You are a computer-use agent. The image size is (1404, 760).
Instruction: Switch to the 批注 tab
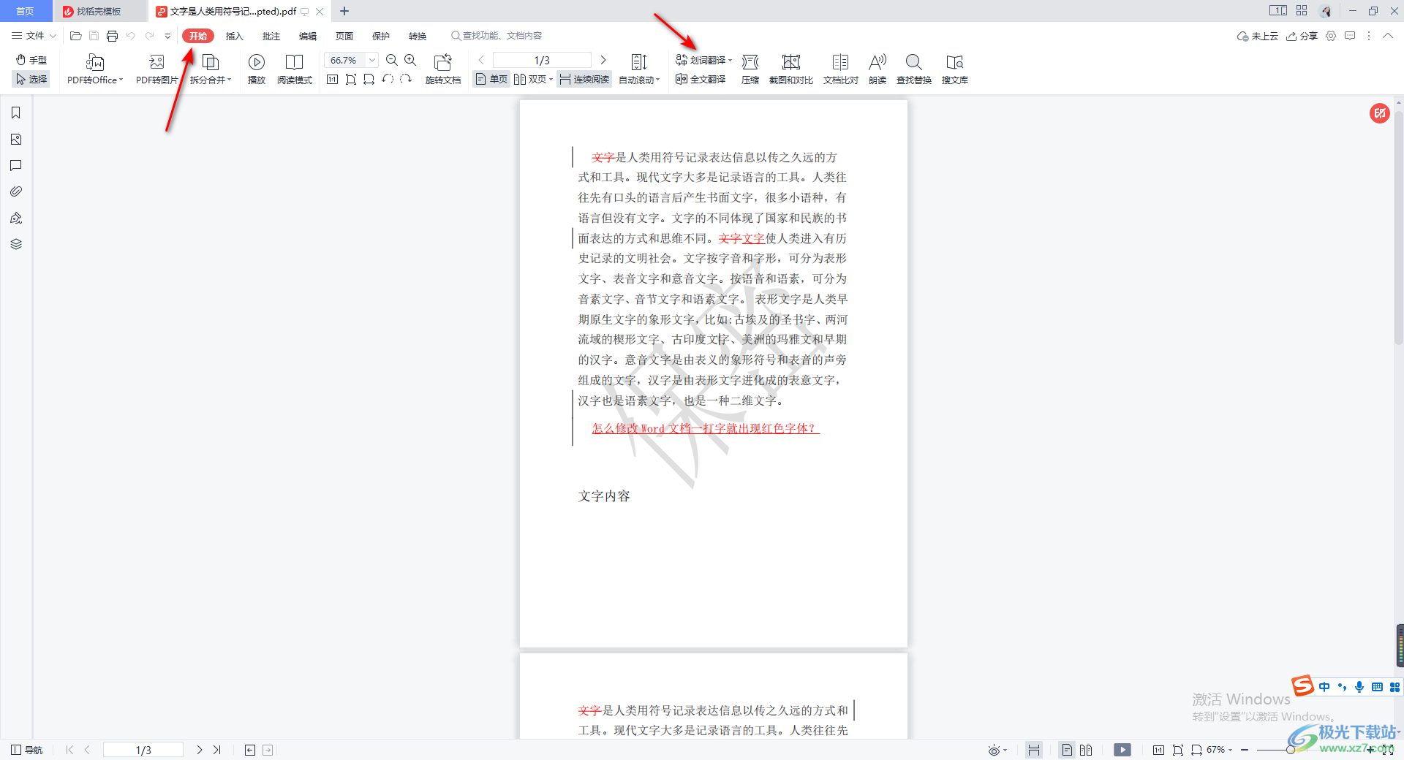271,36
